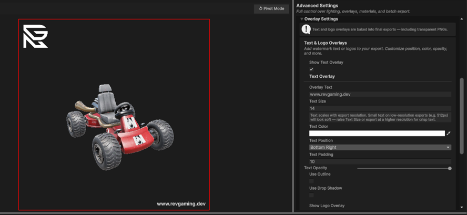
Task: Click the scrollbar down arrow
Action: click(x=462, y=207)
